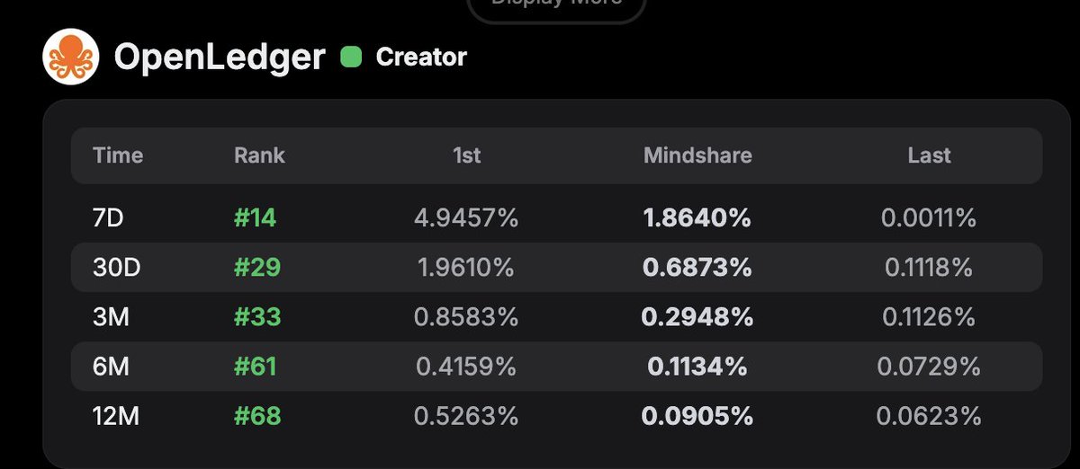
Task: Click the green #29 rank value
Action: 257,267
